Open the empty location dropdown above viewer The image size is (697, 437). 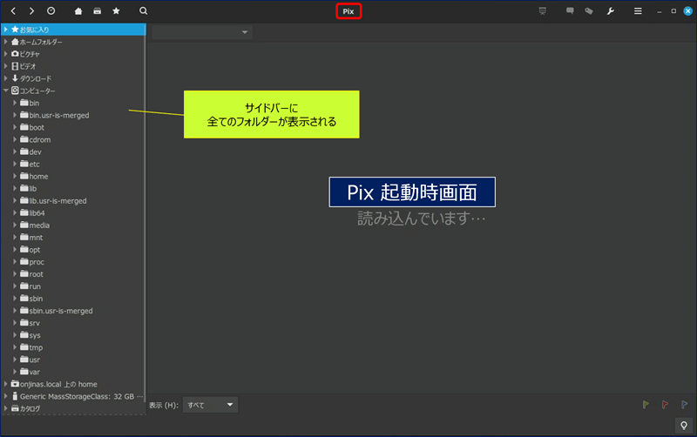[x=202, y=32]
